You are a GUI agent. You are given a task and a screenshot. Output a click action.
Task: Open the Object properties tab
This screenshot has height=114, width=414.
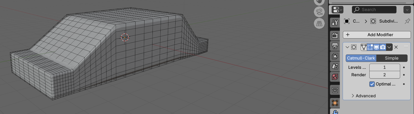(335, 103)
